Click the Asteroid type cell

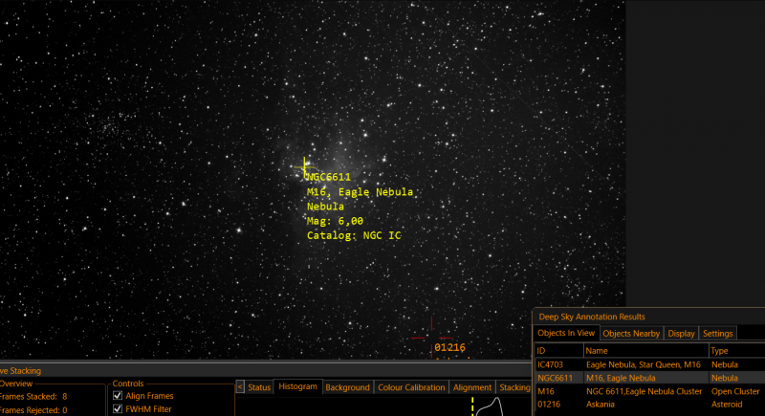tap(727, 405)
